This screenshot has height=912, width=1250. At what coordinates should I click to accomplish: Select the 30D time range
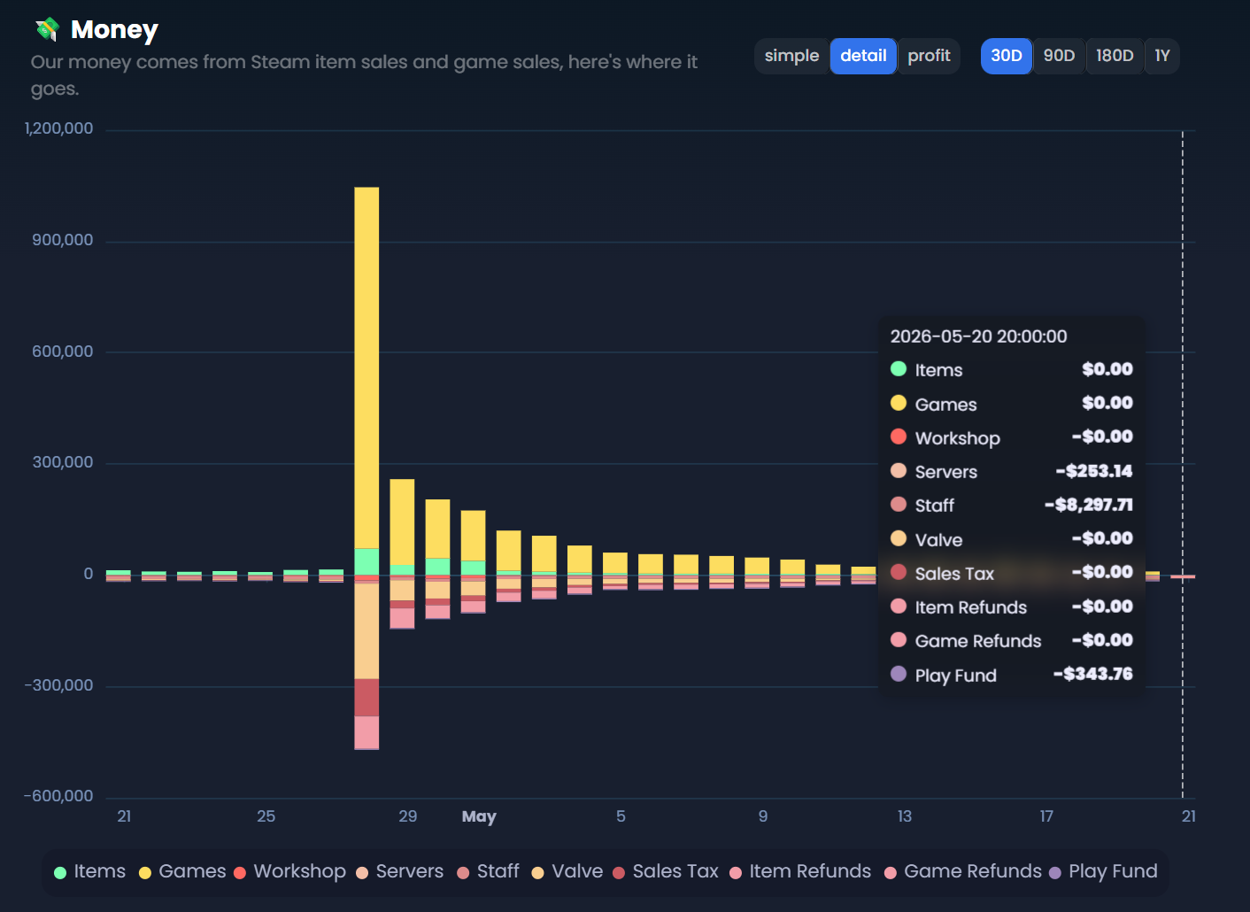point(1006,56)
